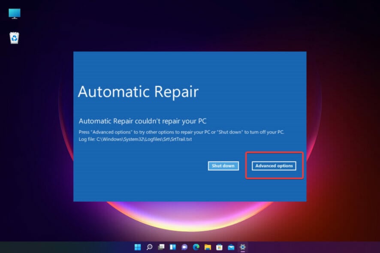380x253 pixels.
Task: Click the Shut down button
Action: [x=223, y=166]
